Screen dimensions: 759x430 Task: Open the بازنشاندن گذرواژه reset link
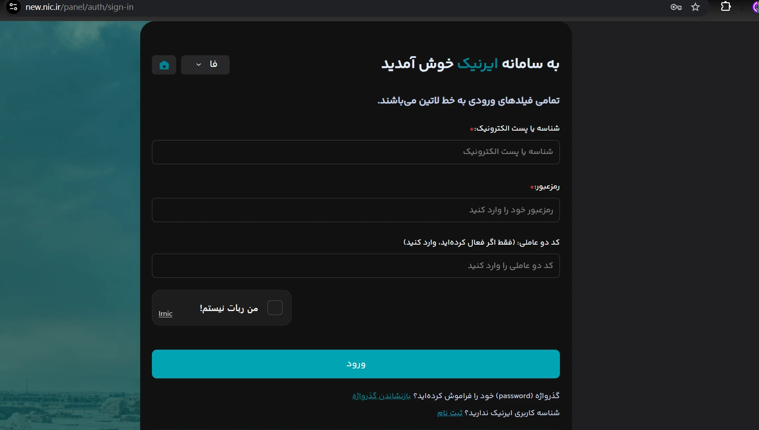(382, 396)
